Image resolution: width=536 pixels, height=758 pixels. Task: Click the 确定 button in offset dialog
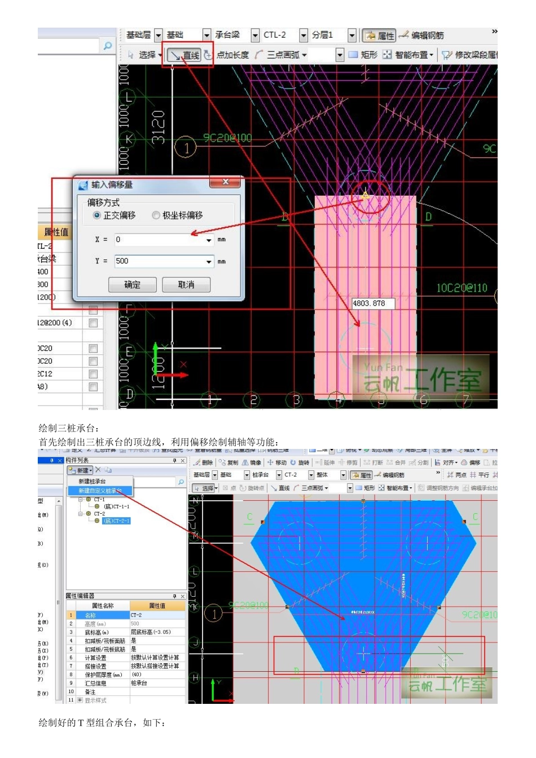click(x=133, y=285)
